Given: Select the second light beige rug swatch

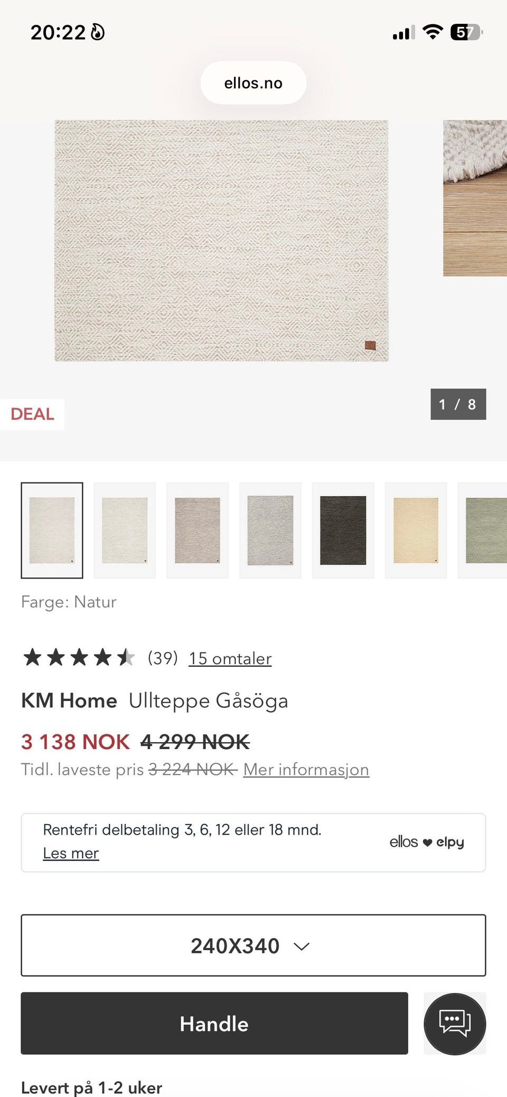Looking at the screenshot, I should (x=125, y=530).
